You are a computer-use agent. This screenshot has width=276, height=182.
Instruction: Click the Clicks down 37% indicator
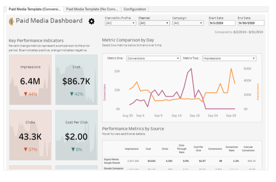30,150
